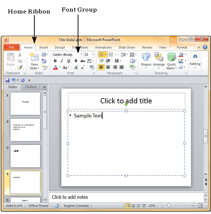The image size is (211, 214).
Task: Toggle Strikethrough formatting
Action: 83,61
